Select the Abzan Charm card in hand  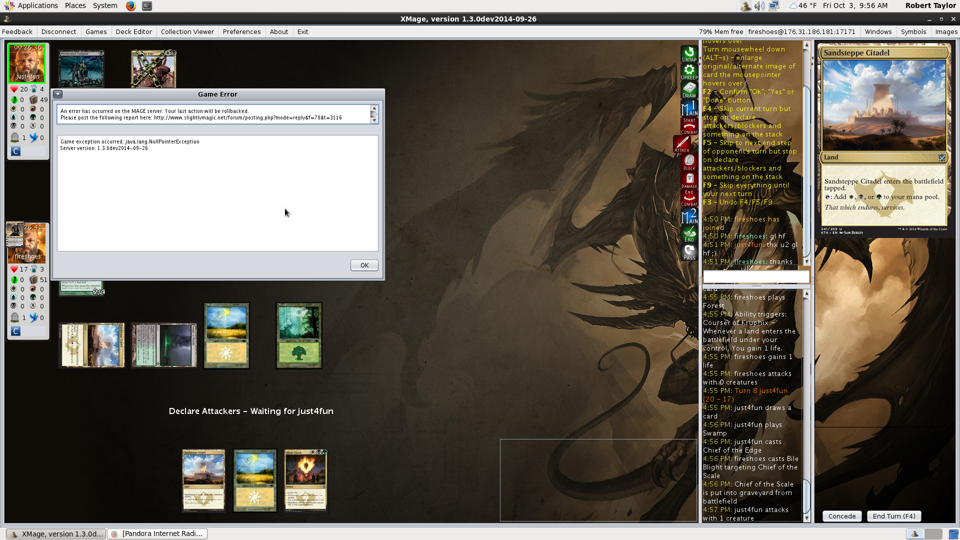305,480
